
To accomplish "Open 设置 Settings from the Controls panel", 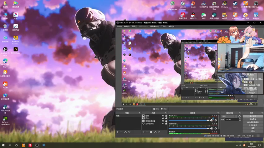I will (x=253, y=128).
